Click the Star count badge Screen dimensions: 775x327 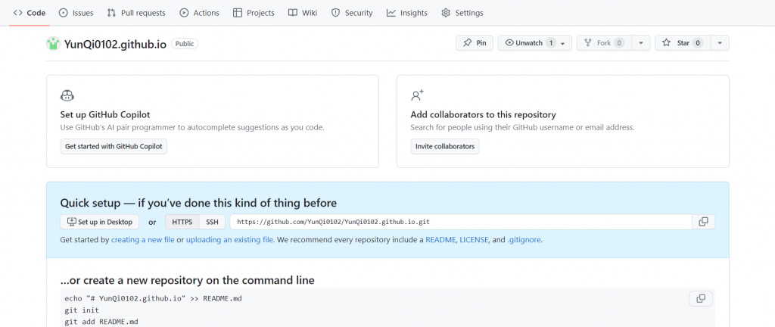[698, 43]
